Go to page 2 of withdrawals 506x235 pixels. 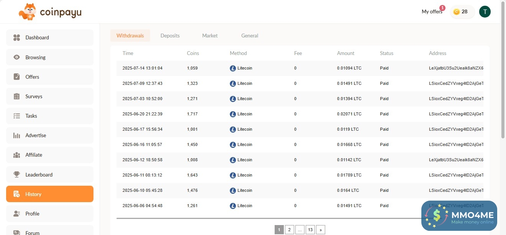pos(289,230)
